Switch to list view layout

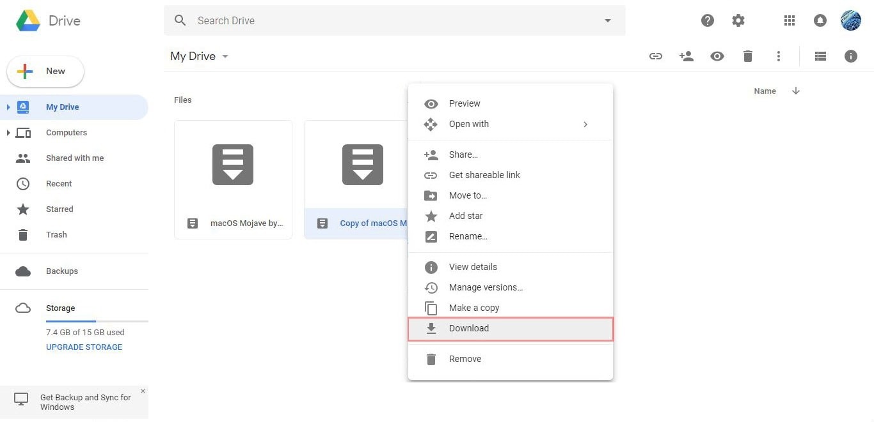(x=820, y=56)
